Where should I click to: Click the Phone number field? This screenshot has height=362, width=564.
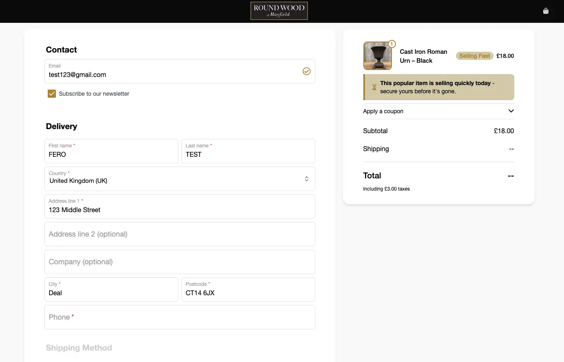click(x=179, y=317)
